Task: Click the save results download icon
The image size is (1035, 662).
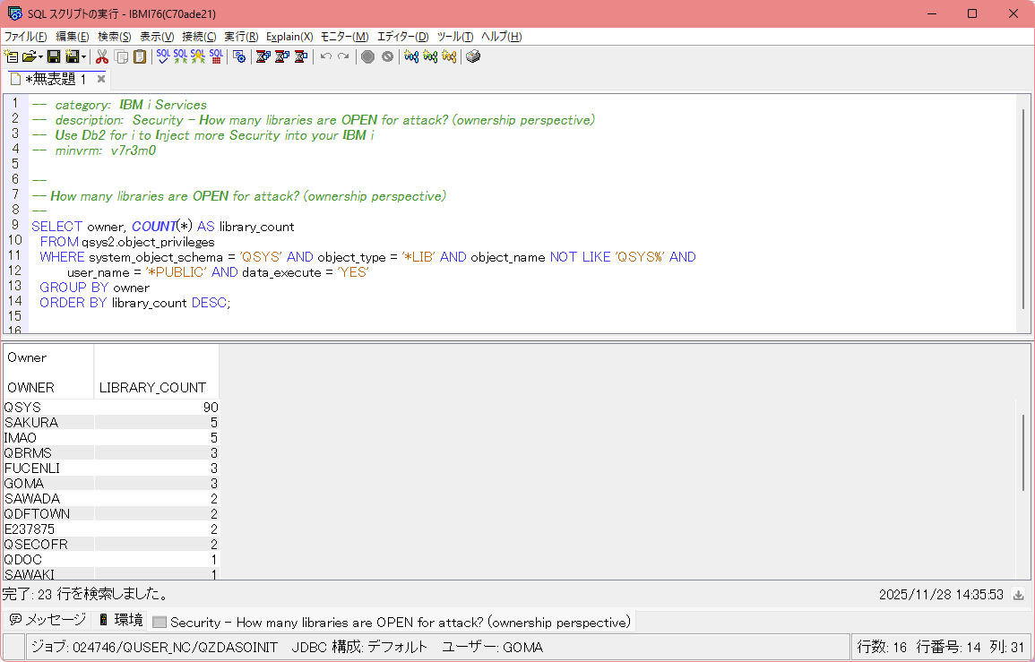Action: pyautogui.click(x=1019, y=595)
